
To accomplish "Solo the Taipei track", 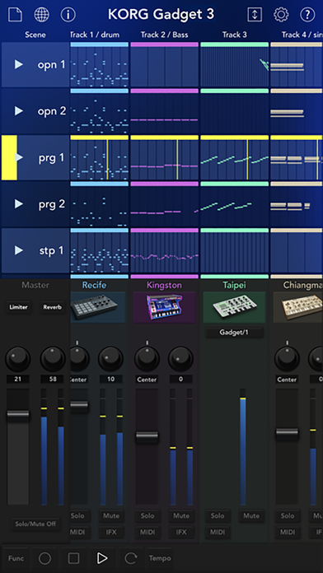I will (218, 515).
